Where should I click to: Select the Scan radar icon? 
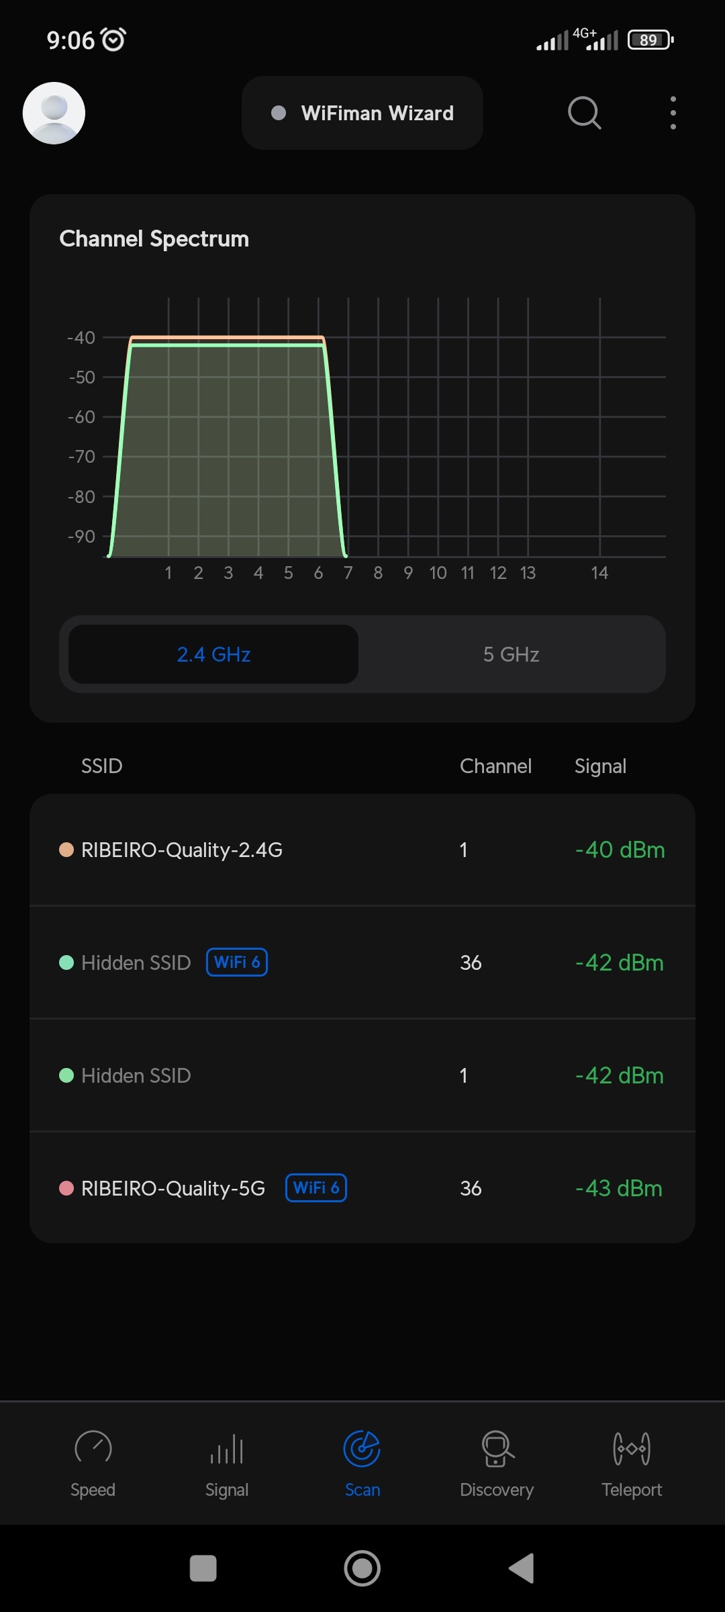click(x=362, y=1447)
